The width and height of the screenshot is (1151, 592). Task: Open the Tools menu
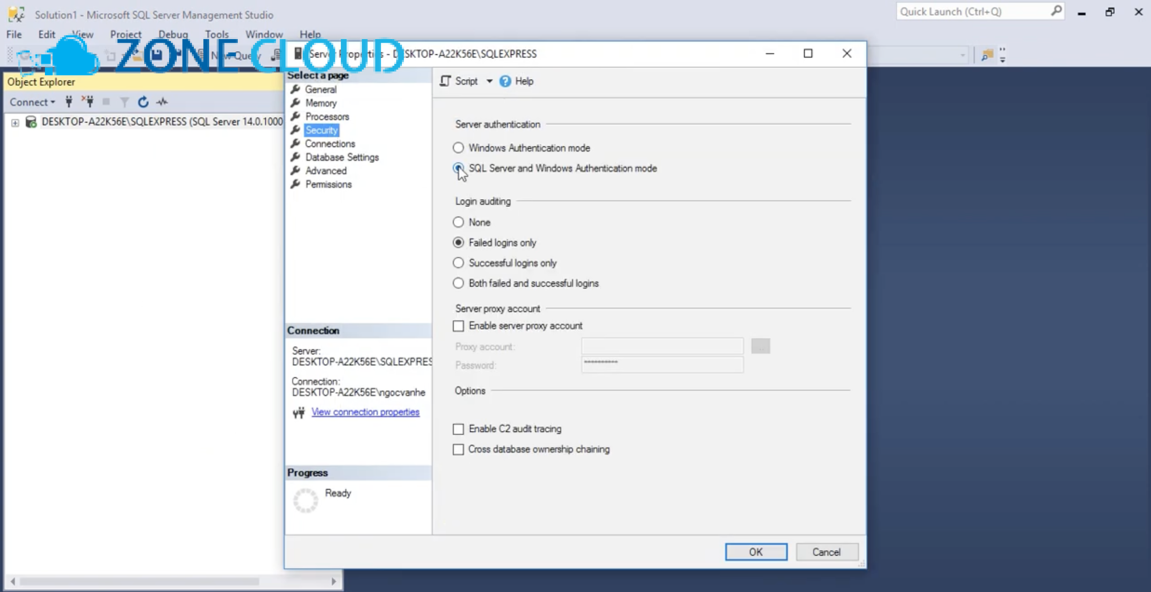[x=217, y=34]
